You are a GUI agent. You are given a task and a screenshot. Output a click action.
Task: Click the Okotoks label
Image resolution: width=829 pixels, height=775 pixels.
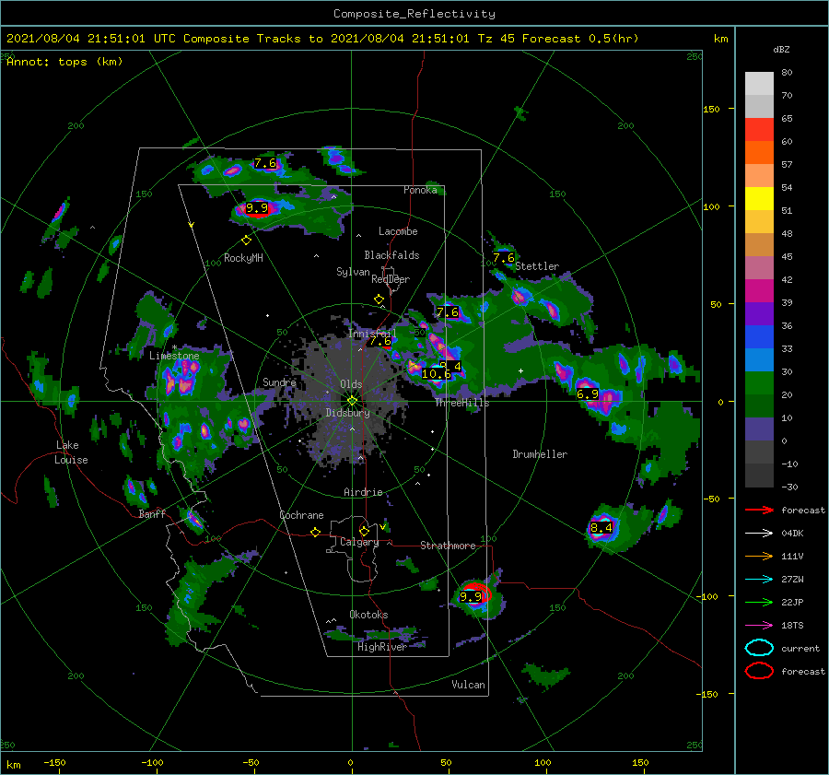click(368, 615)
